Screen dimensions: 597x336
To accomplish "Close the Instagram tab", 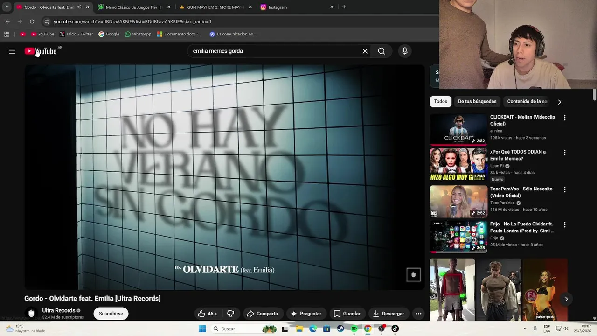I will [x=332, y=7].
